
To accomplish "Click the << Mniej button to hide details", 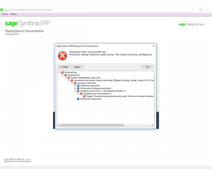I will click(x=64, y=67).
